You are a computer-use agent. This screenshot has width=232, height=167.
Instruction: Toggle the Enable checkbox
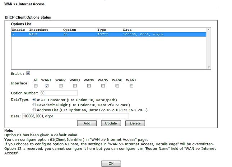pos(28,73)
